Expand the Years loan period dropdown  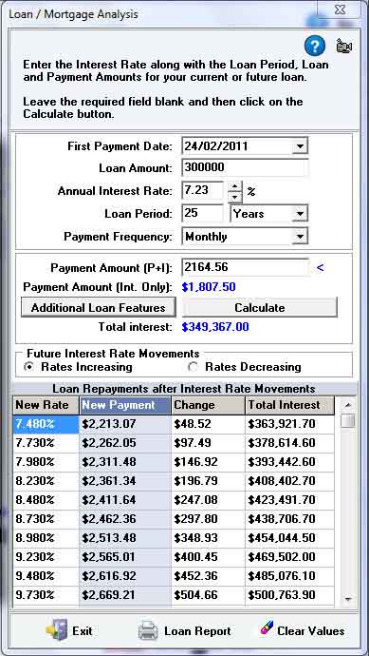(300, 214)
